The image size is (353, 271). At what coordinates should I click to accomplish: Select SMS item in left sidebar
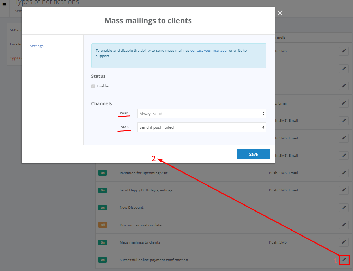pos(14,30)
